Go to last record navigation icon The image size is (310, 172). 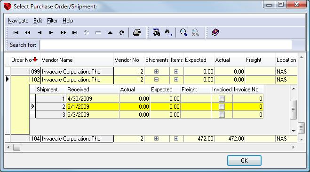pyautogui.click(x=75, y=32)
